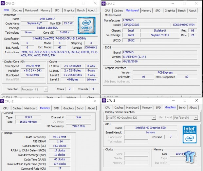Open SPD tab in CPU window
The height and width of the screenshot is (171, 203).
point(57,10)
